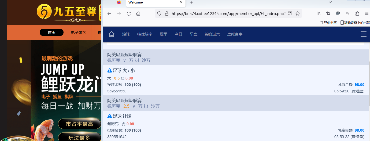Click the padlock site security icon
The image size is (370, 141).
(167, 13)
